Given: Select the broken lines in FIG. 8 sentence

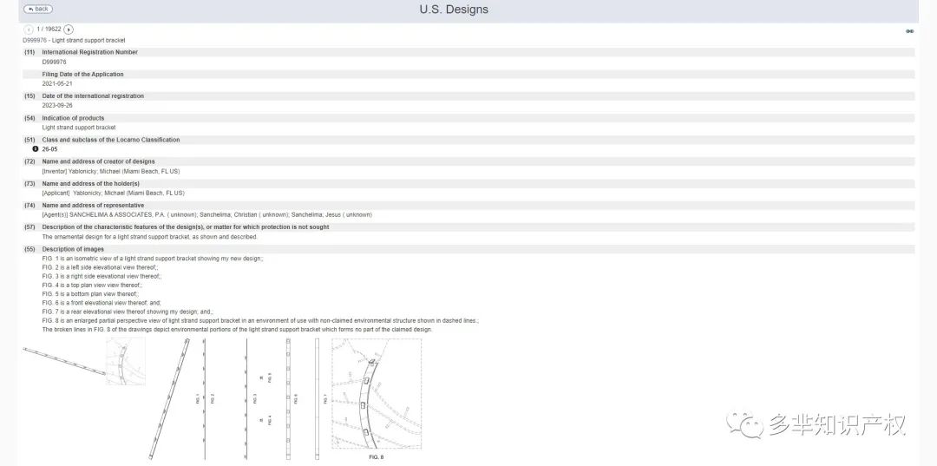Looking at the screenshot, I should [x=237, y=329].
